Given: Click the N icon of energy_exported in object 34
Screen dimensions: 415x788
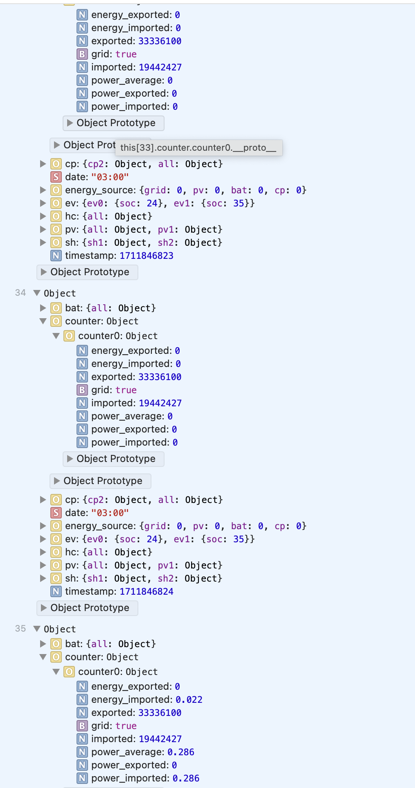Looking at the screenshot, I should pyautogui.click(x=82, y=351).
